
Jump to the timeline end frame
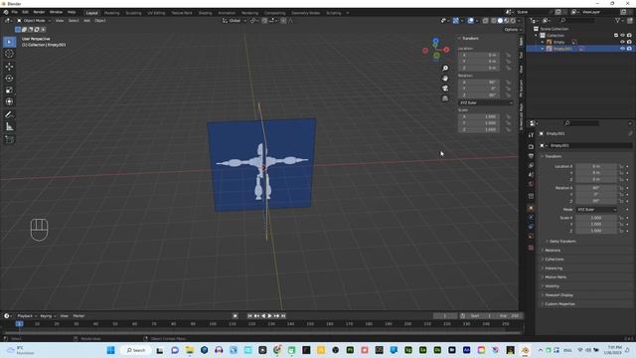283,316
